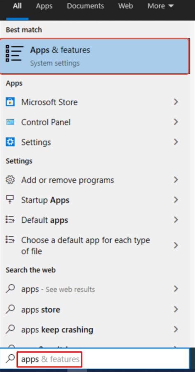Click the Apps & features list icon
195x372 pixels.
pos(14,53)
